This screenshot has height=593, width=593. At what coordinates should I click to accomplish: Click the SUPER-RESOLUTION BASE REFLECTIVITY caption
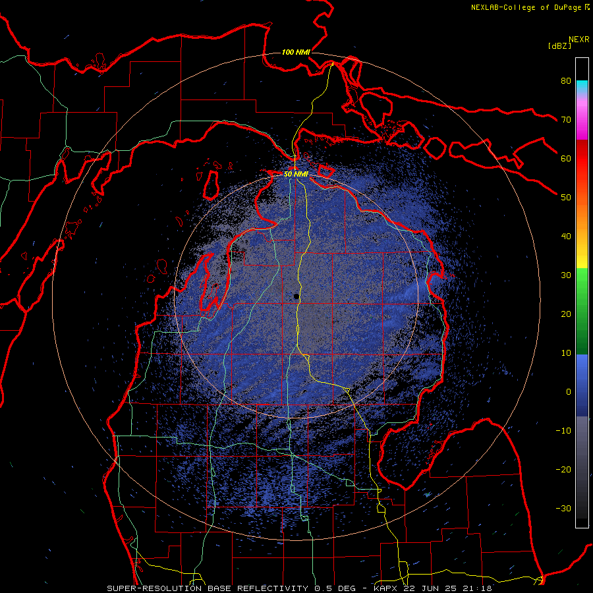(208, 588)
